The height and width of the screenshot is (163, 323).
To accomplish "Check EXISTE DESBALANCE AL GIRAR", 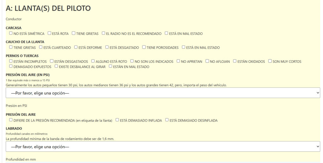I will [x=56, y=66].
